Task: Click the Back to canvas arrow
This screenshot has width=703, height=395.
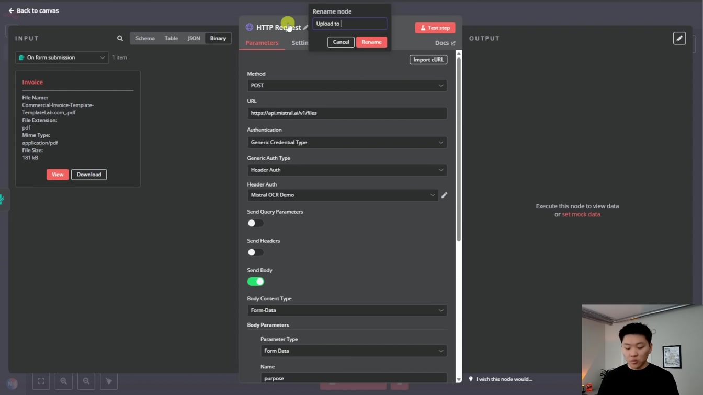Action: pyautogui.click(x=11, y=10)
